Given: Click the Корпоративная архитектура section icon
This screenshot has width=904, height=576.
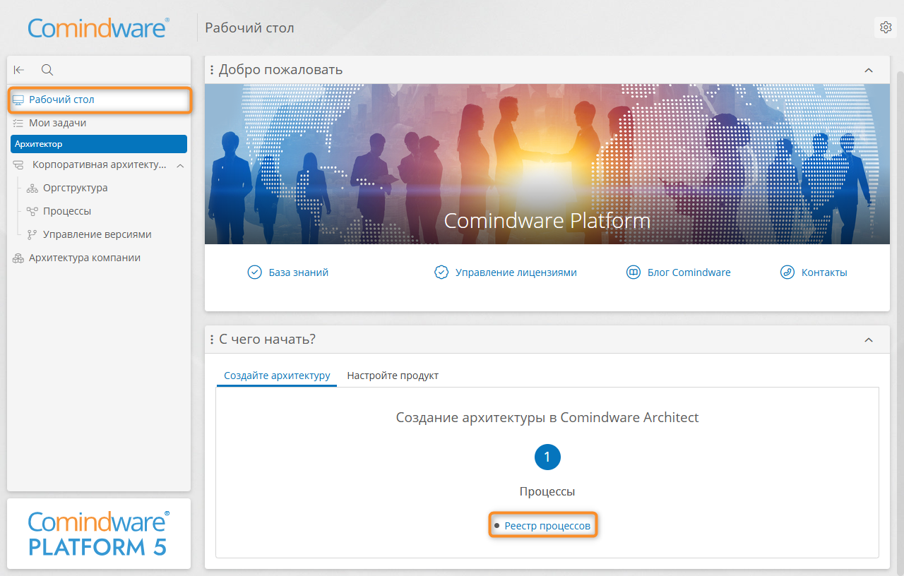Looking at the screenshot, I should pyautogui.click(x=18, y=165).
